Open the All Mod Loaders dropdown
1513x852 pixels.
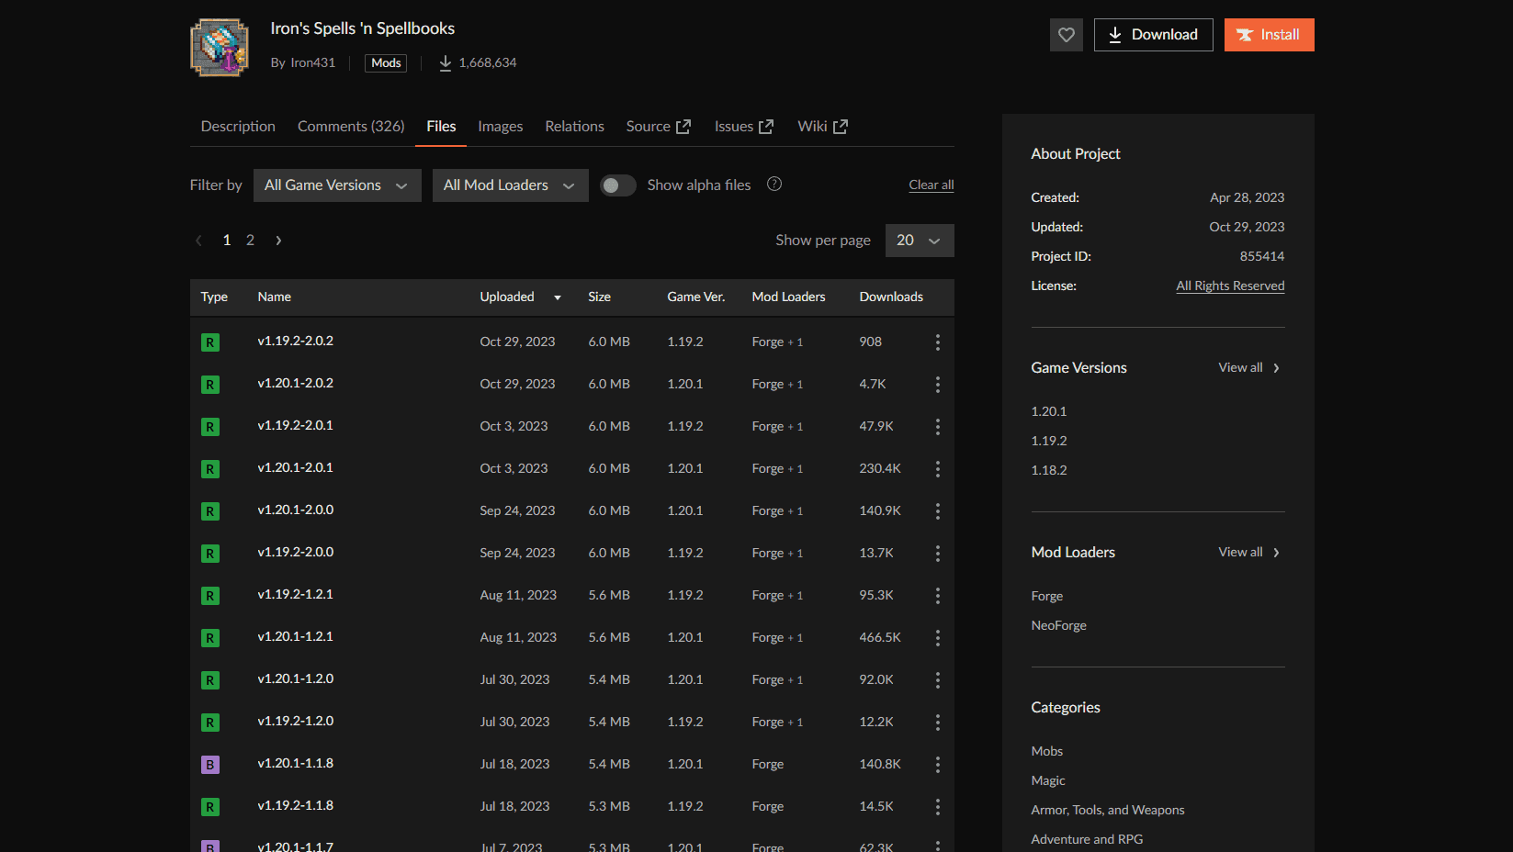[x=510, y=185]
